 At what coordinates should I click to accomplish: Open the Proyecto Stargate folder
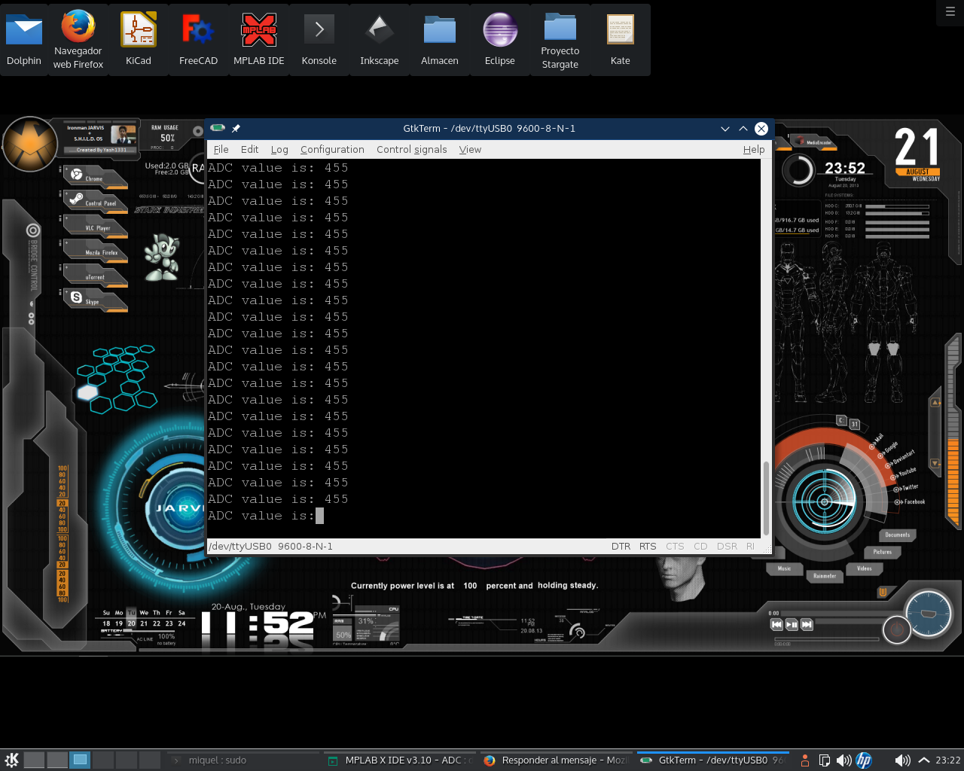tap(560, 39)
